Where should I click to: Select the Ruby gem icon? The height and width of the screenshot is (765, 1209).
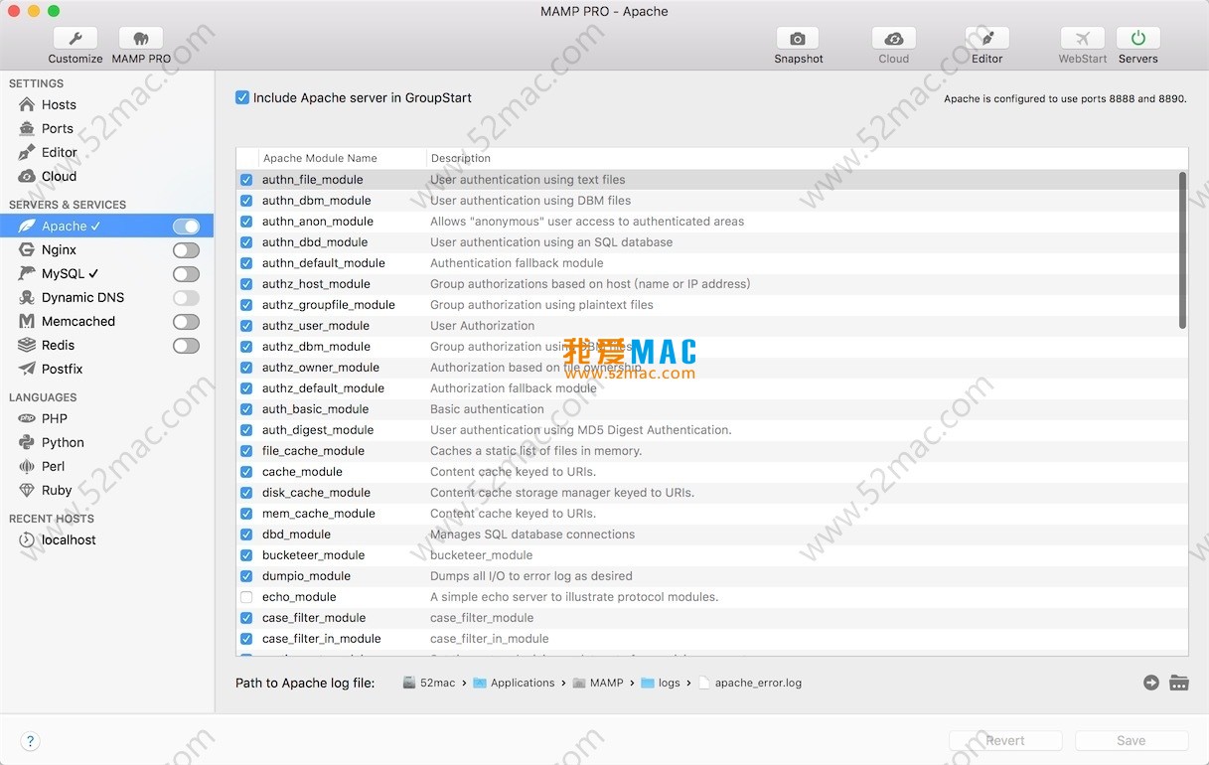[27, 490]
